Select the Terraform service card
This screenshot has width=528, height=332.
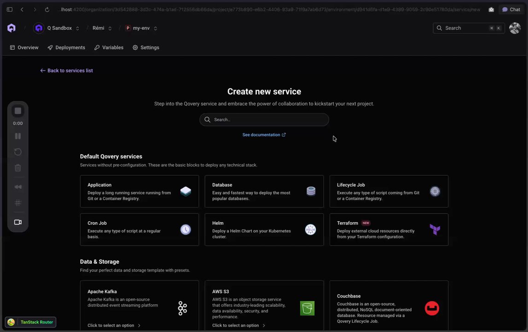click(x=389, y=230)
